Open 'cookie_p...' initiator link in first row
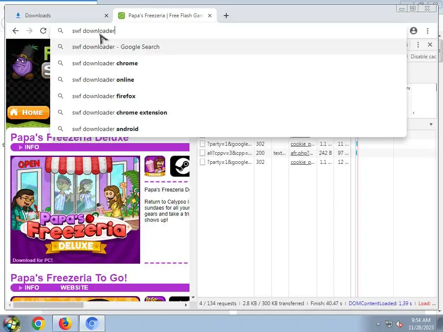 (302, 144)
